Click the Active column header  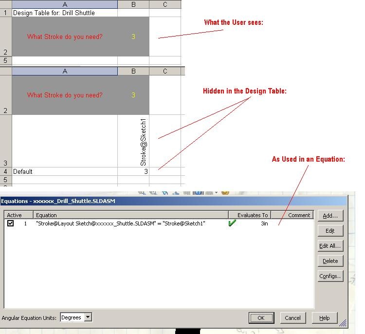point(18,215)
